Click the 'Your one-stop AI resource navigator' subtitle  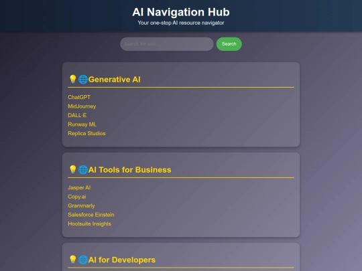(181, 23)
